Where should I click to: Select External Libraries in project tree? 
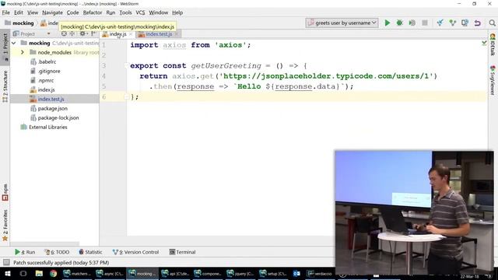pyautogui.click(x=47, y=127)
